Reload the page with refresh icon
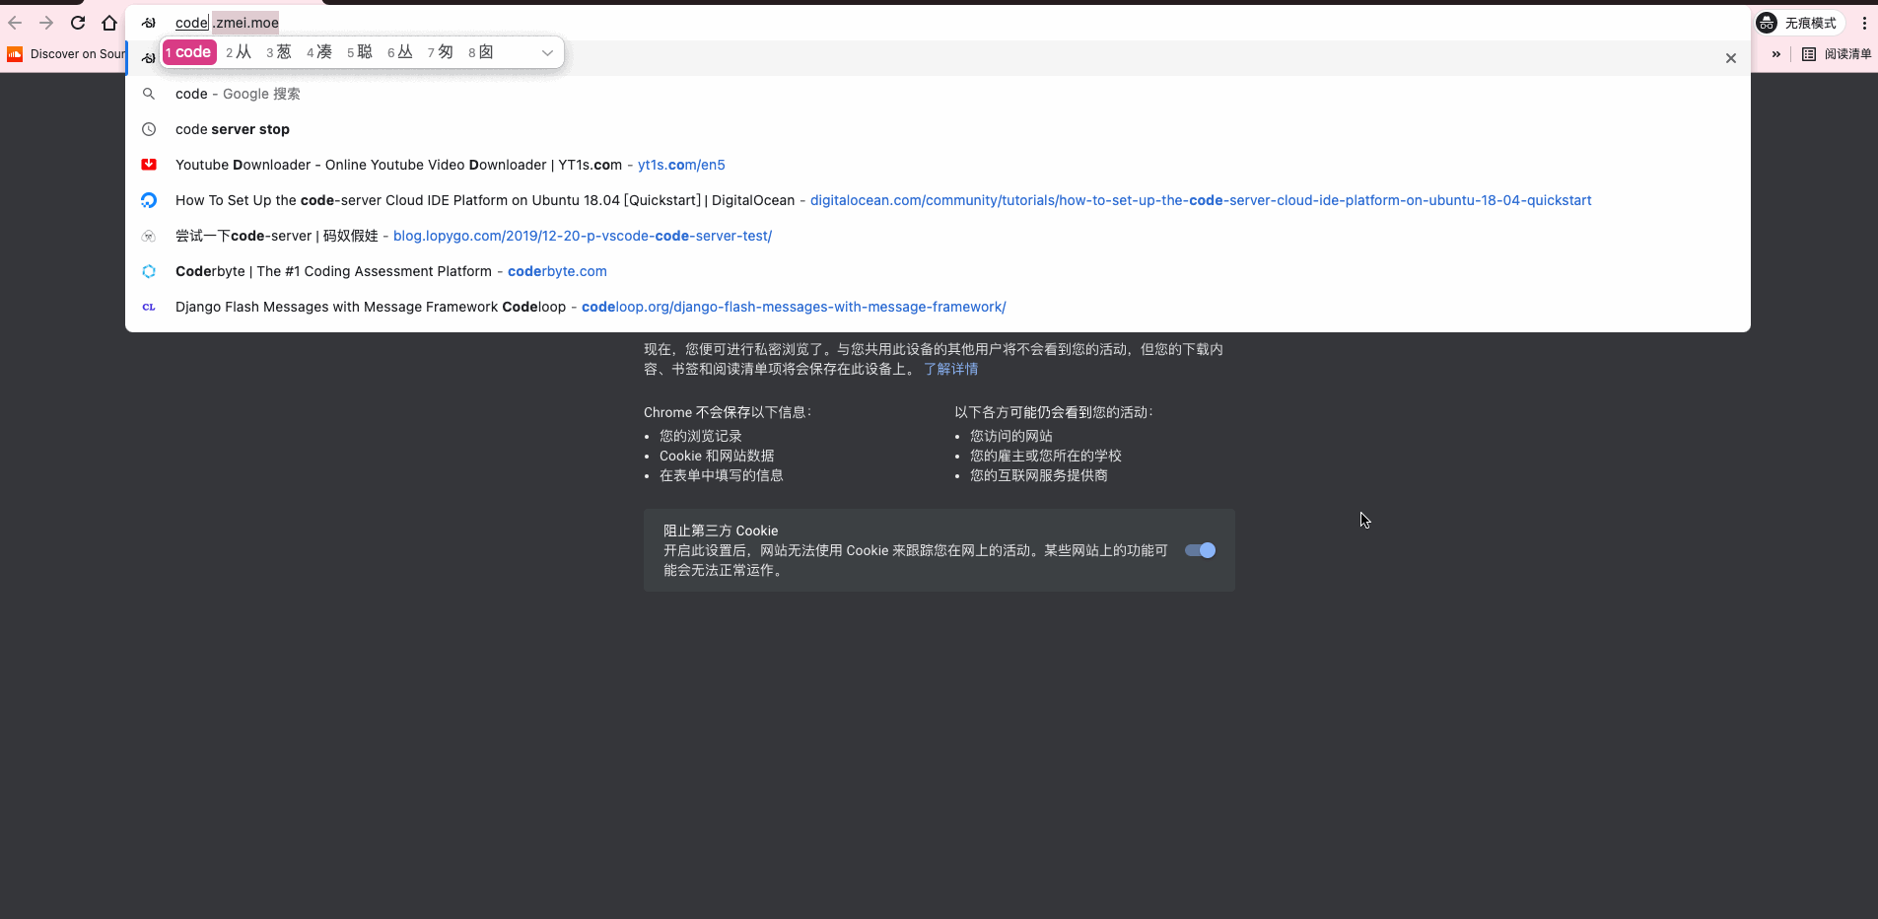Image resolution: width=1878 pixels, height=919 pixels. click(78, 23)
